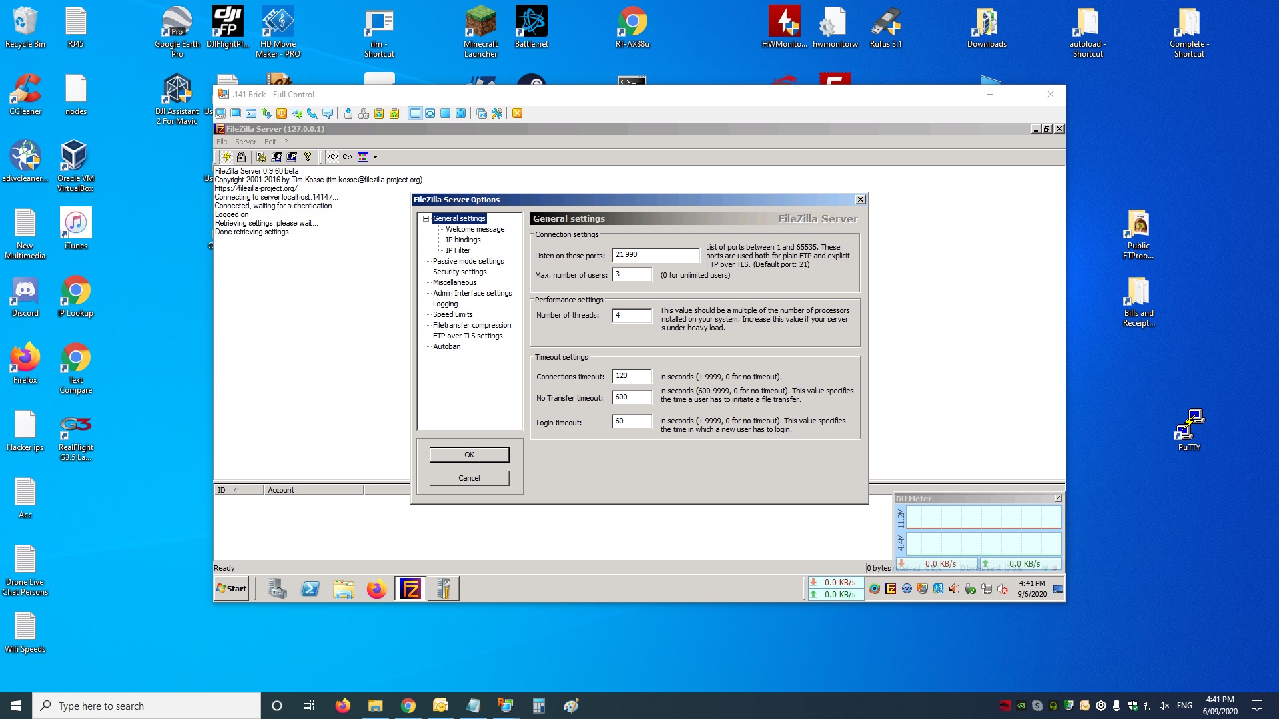Image resolution: width=1279 pixels, height=719 pixels.
Task: Click the ID column header in connection list
Action: [x=238, y=490]
